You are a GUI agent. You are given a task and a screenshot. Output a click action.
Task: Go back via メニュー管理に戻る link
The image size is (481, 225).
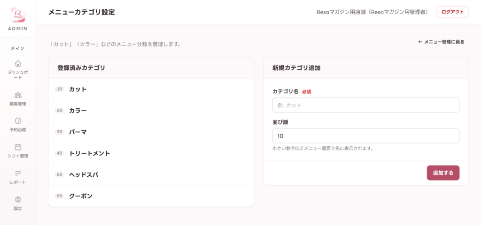point(441,42)
